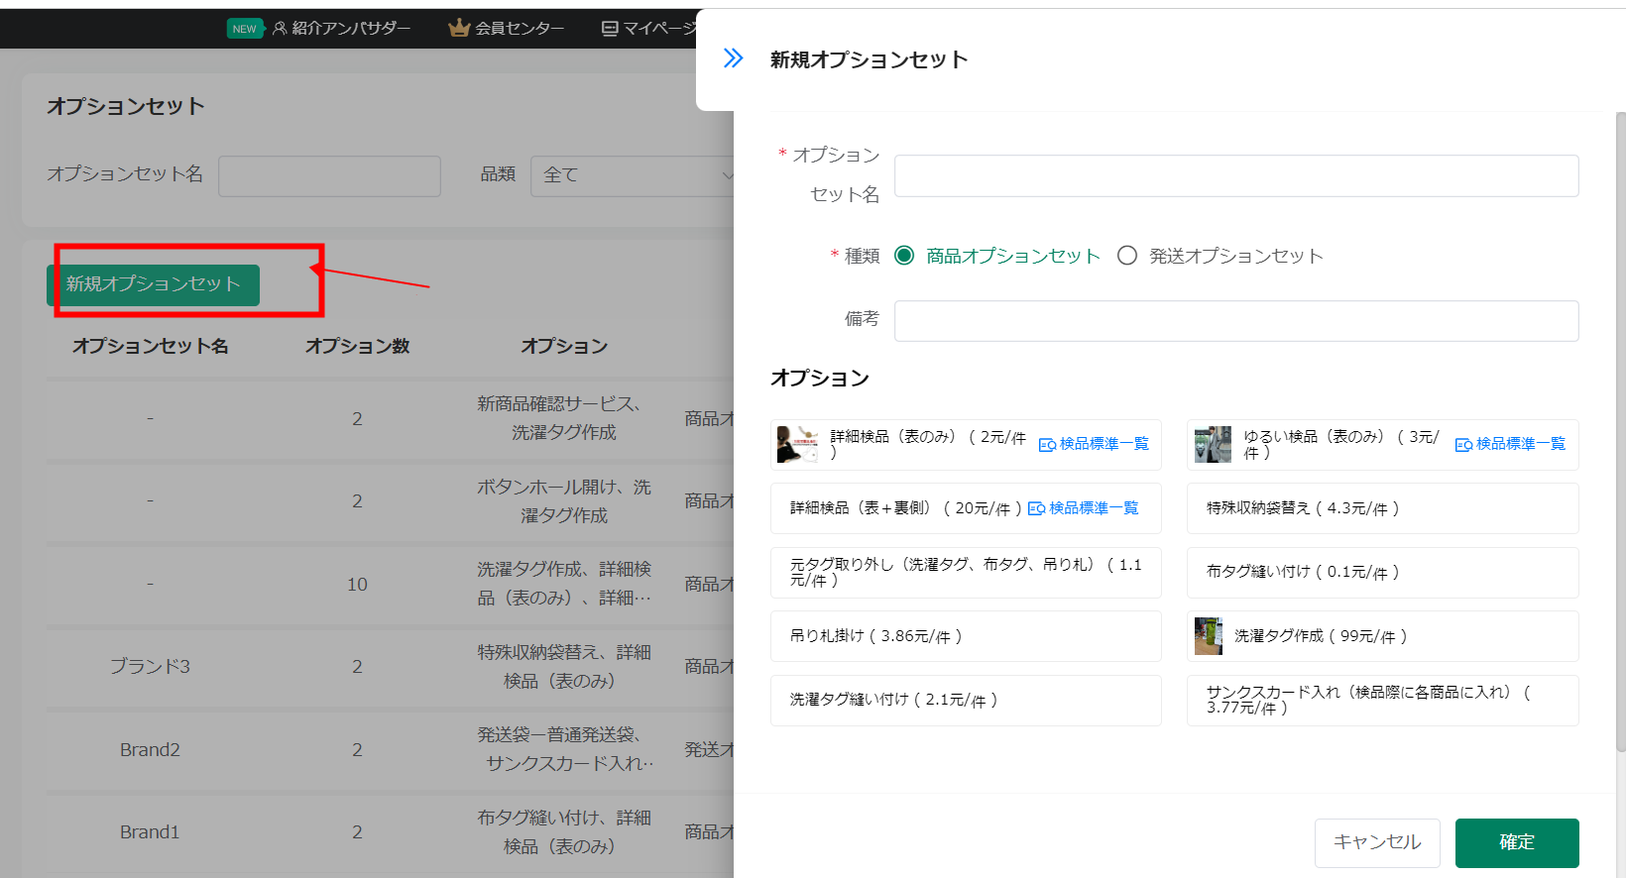Select 商品オプションセット radio button

[904, 256]
